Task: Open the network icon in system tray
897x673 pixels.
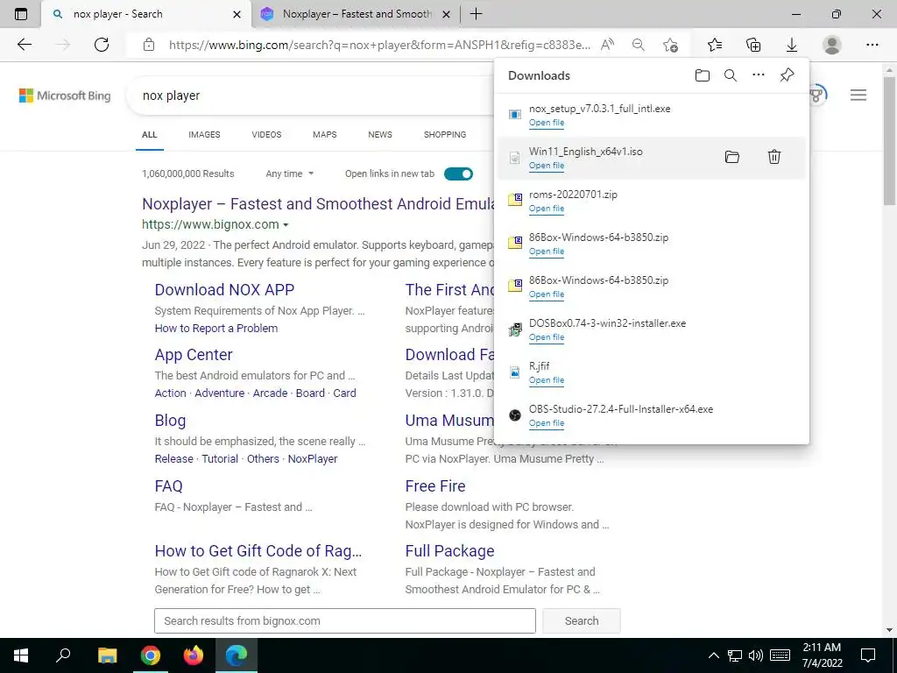Action: [x=735, y=655]
